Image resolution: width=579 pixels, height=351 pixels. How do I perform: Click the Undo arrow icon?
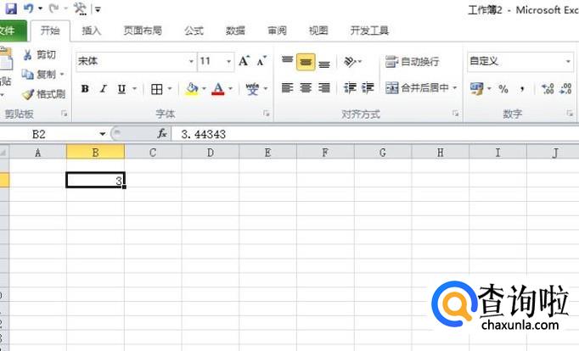(x=29, y=8)
